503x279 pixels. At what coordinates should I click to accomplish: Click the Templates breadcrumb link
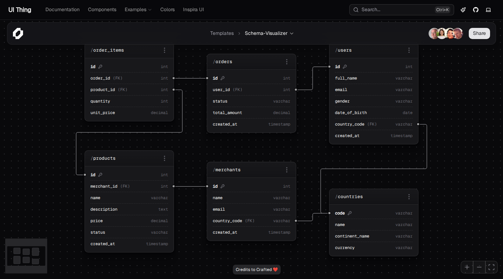click(222, 33)
